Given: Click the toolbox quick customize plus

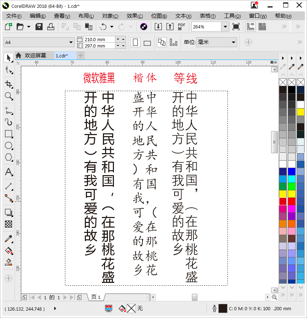Looking at the screenshot, I should point(9,278).
